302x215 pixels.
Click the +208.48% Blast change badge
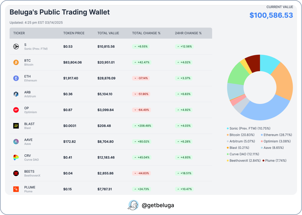[x=143, y=126]
